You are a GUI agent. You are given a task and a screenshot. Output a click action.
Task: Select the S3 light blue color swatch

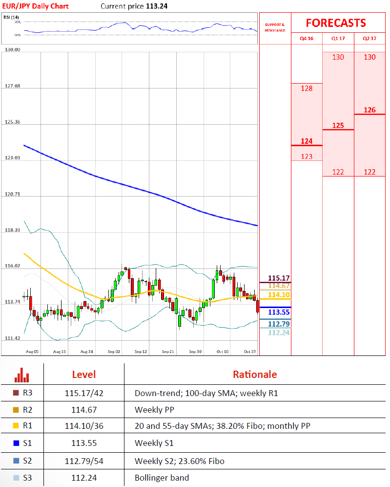pyautogui.click(x=16, y=478)
